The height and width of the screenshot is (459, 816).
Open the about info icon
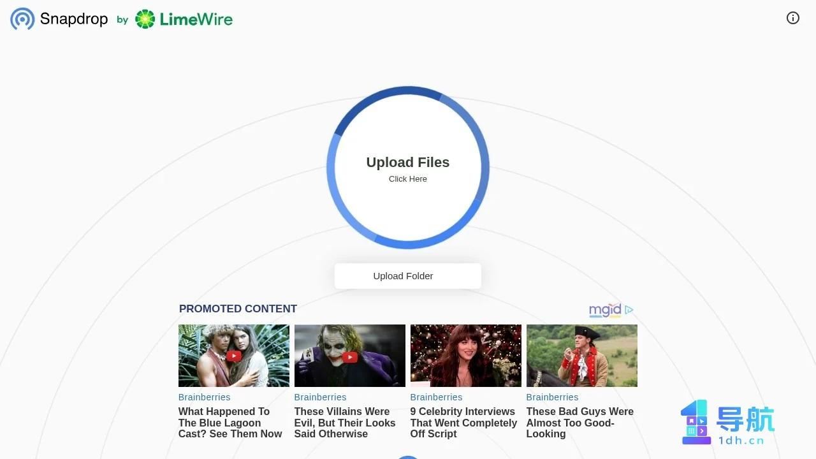click(x=793, y=18)
